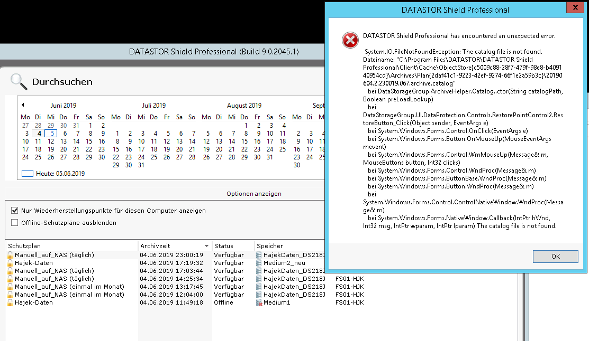The height and width of the screenshot is (341, 589).
Task: Select archive time 04.06.2019 12:04:00
Action: (x=171, y=294)
